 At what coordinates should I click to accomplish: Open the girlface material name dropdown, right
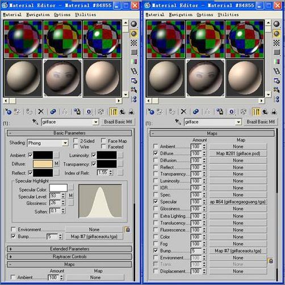point(238,122)
